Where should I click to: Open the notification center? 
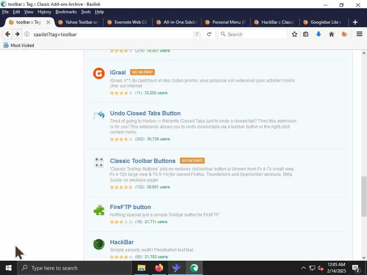pos(356,268)
